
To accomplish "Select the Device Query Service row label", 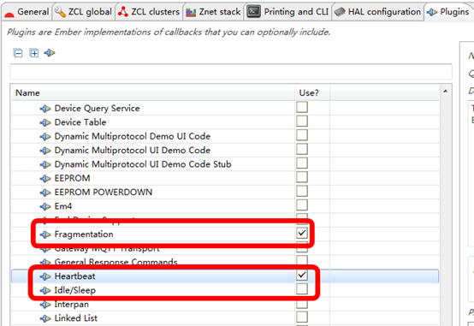I will point(97,109).
